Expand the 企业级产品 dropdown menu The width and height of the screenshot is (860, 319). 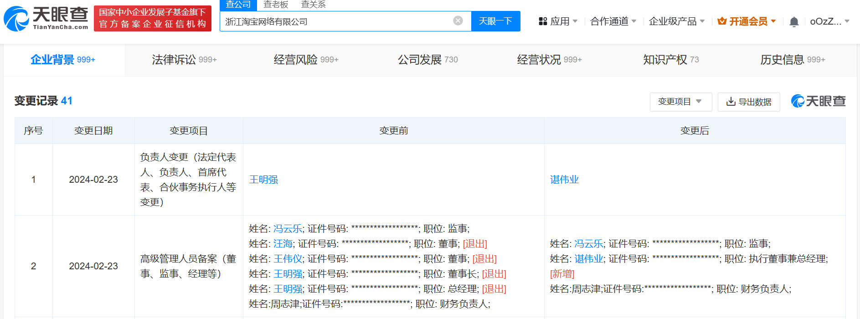coord(677,21)
